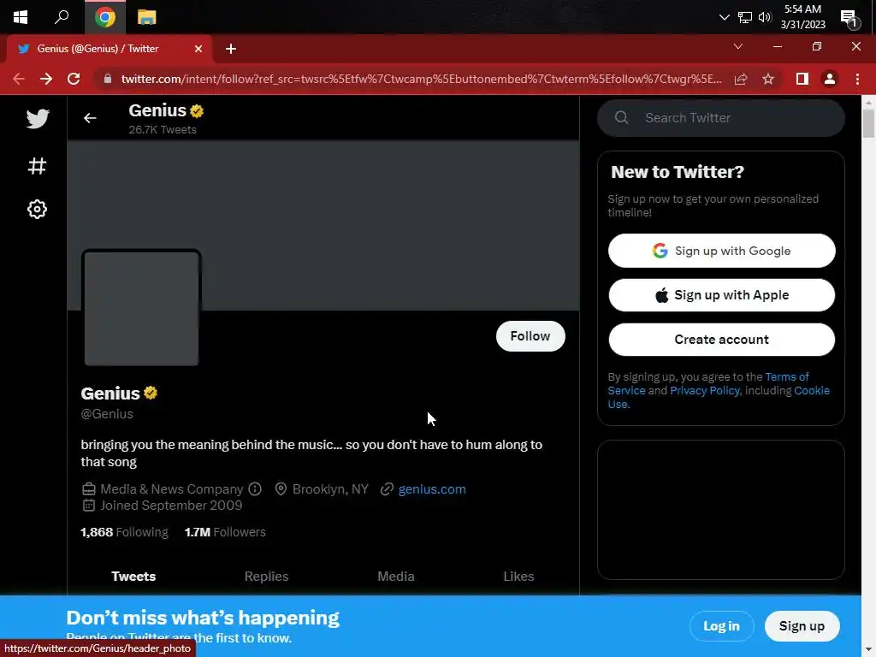The image size is (876, 657).
Task: Bookmark this tab with the star icon
Action: click(769, 79)
